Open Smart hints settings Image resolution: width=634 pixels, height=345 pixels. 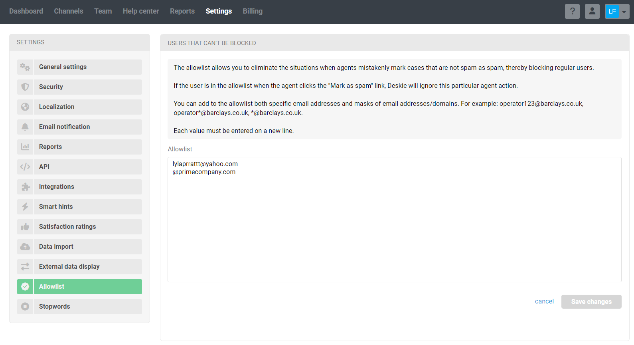pos(79,207)
